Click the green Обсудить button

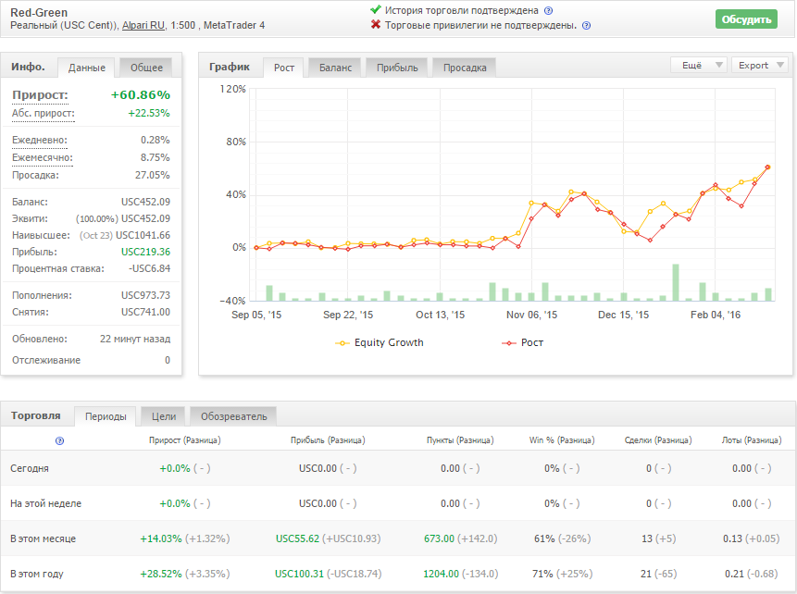(x=746, y=19)
